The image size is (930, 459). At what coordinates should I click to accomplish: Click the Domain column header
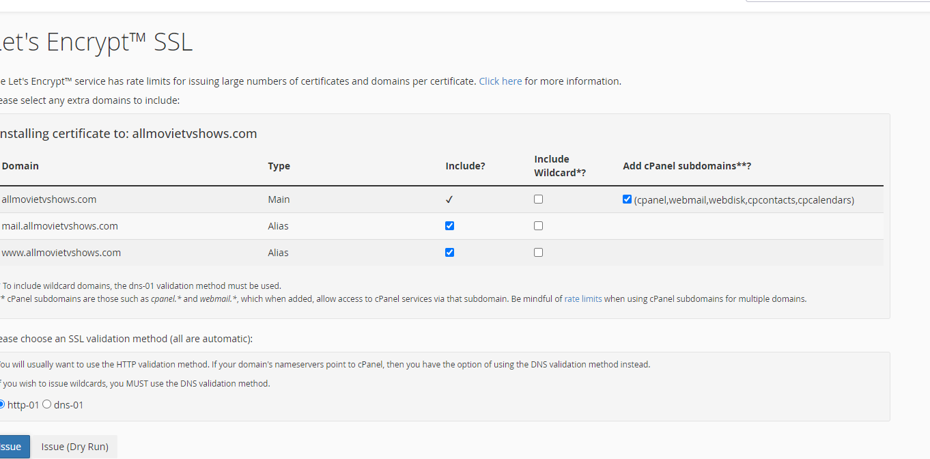pos(20,166)
